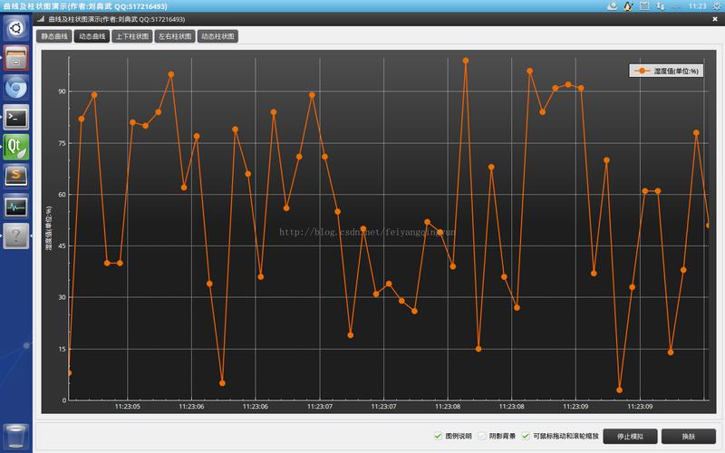Switch to the 静态曲线 tab
The image size is (725, 453).
54,37
